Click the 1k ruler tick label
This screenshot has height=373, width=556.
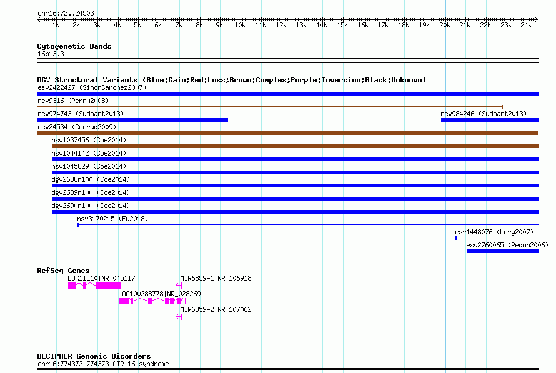(x=56, y=26)
